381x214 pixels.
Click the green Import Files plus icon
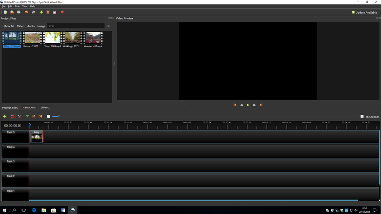point(41,12)
